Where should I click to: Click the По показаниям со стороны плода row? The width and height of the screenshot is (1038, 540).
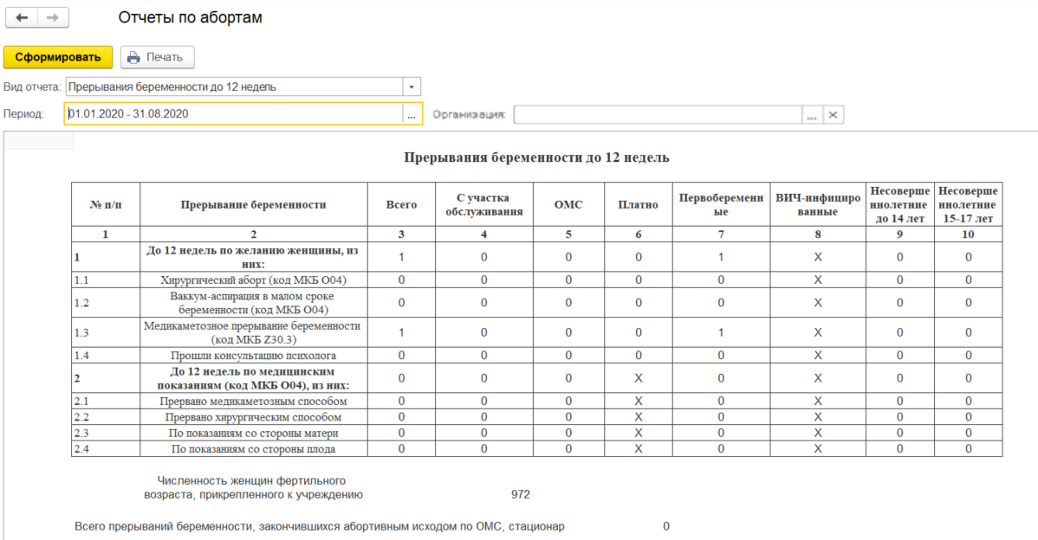click(x=253, y=448)
